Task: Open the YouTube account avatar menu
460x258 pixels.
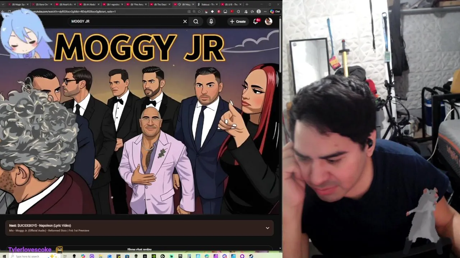Action: 268,21
